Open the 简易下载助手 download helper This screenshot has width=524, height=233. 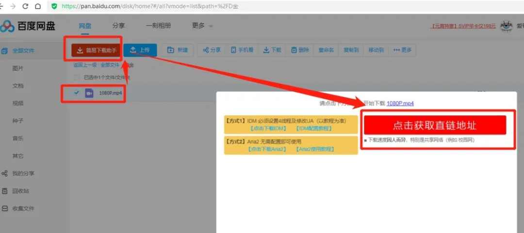(x=97, y=50)
